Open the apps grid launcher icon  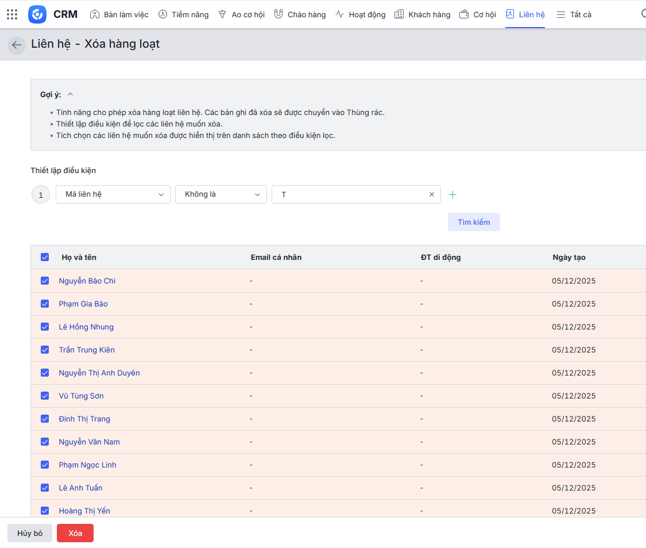click(x=12, y=14)
